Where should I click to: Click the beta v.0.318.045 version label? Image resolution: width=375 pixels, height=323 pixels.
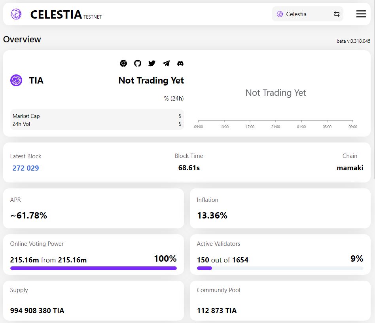click(354, 41)
